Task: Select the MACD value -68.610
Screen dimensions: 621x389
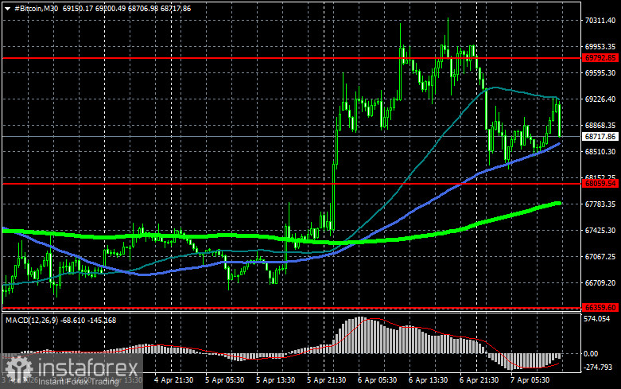Action: coord(73,320)
